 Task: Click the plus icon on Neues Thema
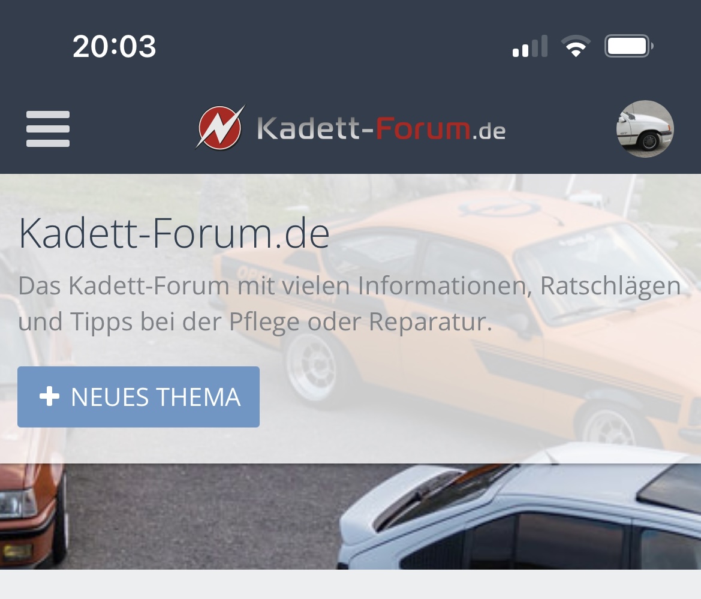pyautogui.click(x=49, y=396)
